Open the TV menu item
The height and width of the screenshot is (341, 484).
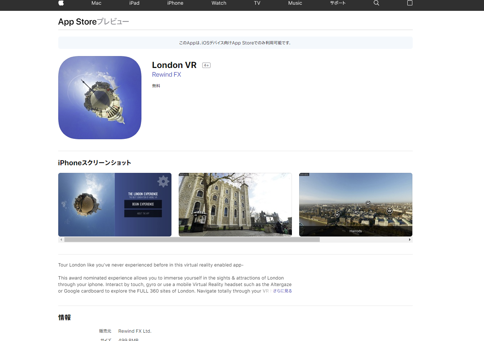[257, 3]
